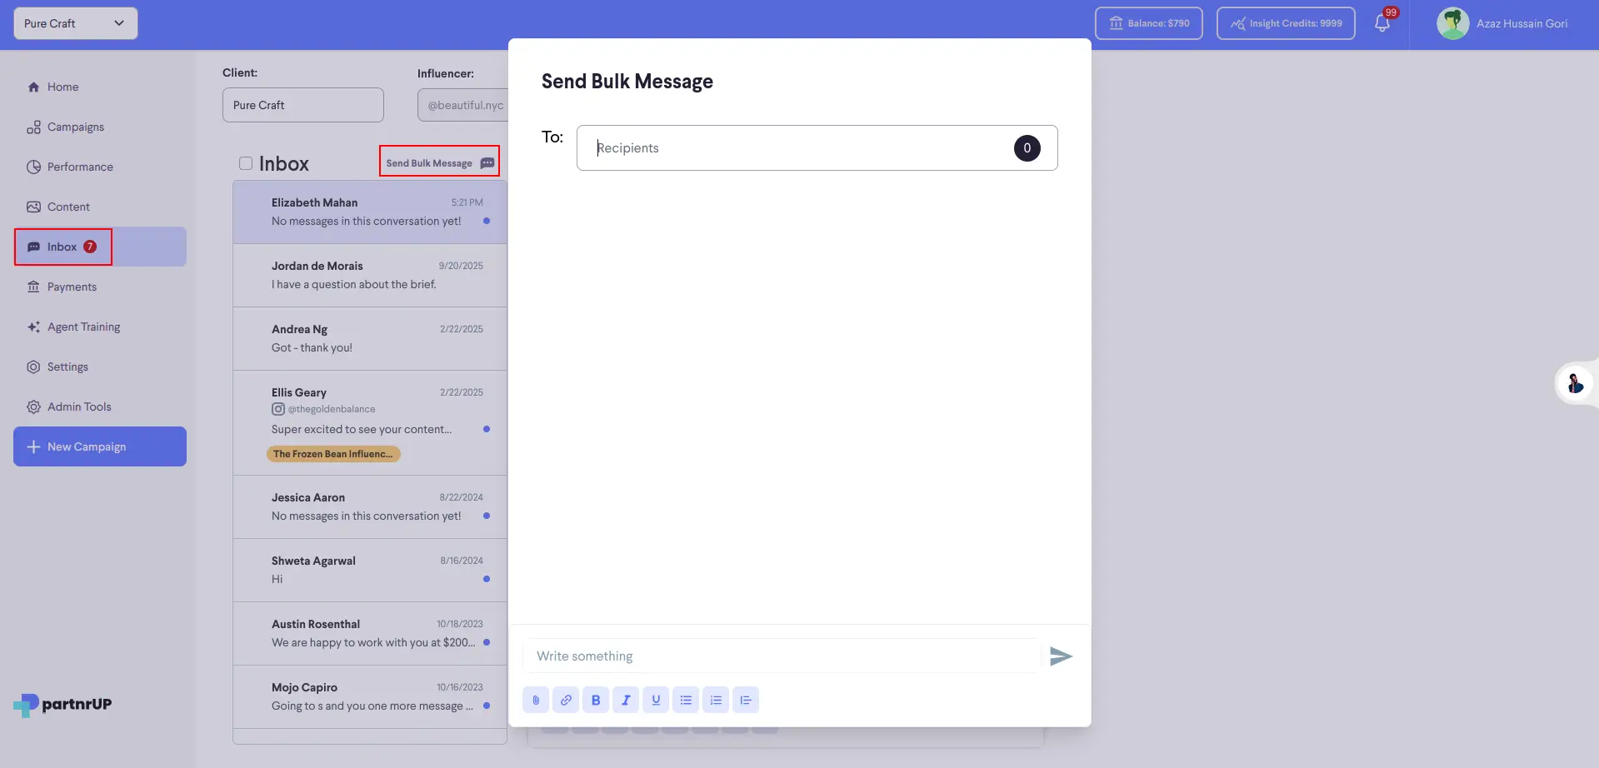Click the recipient count badge showing 0
The image size is (1599, 768).
coord(1027,148)
